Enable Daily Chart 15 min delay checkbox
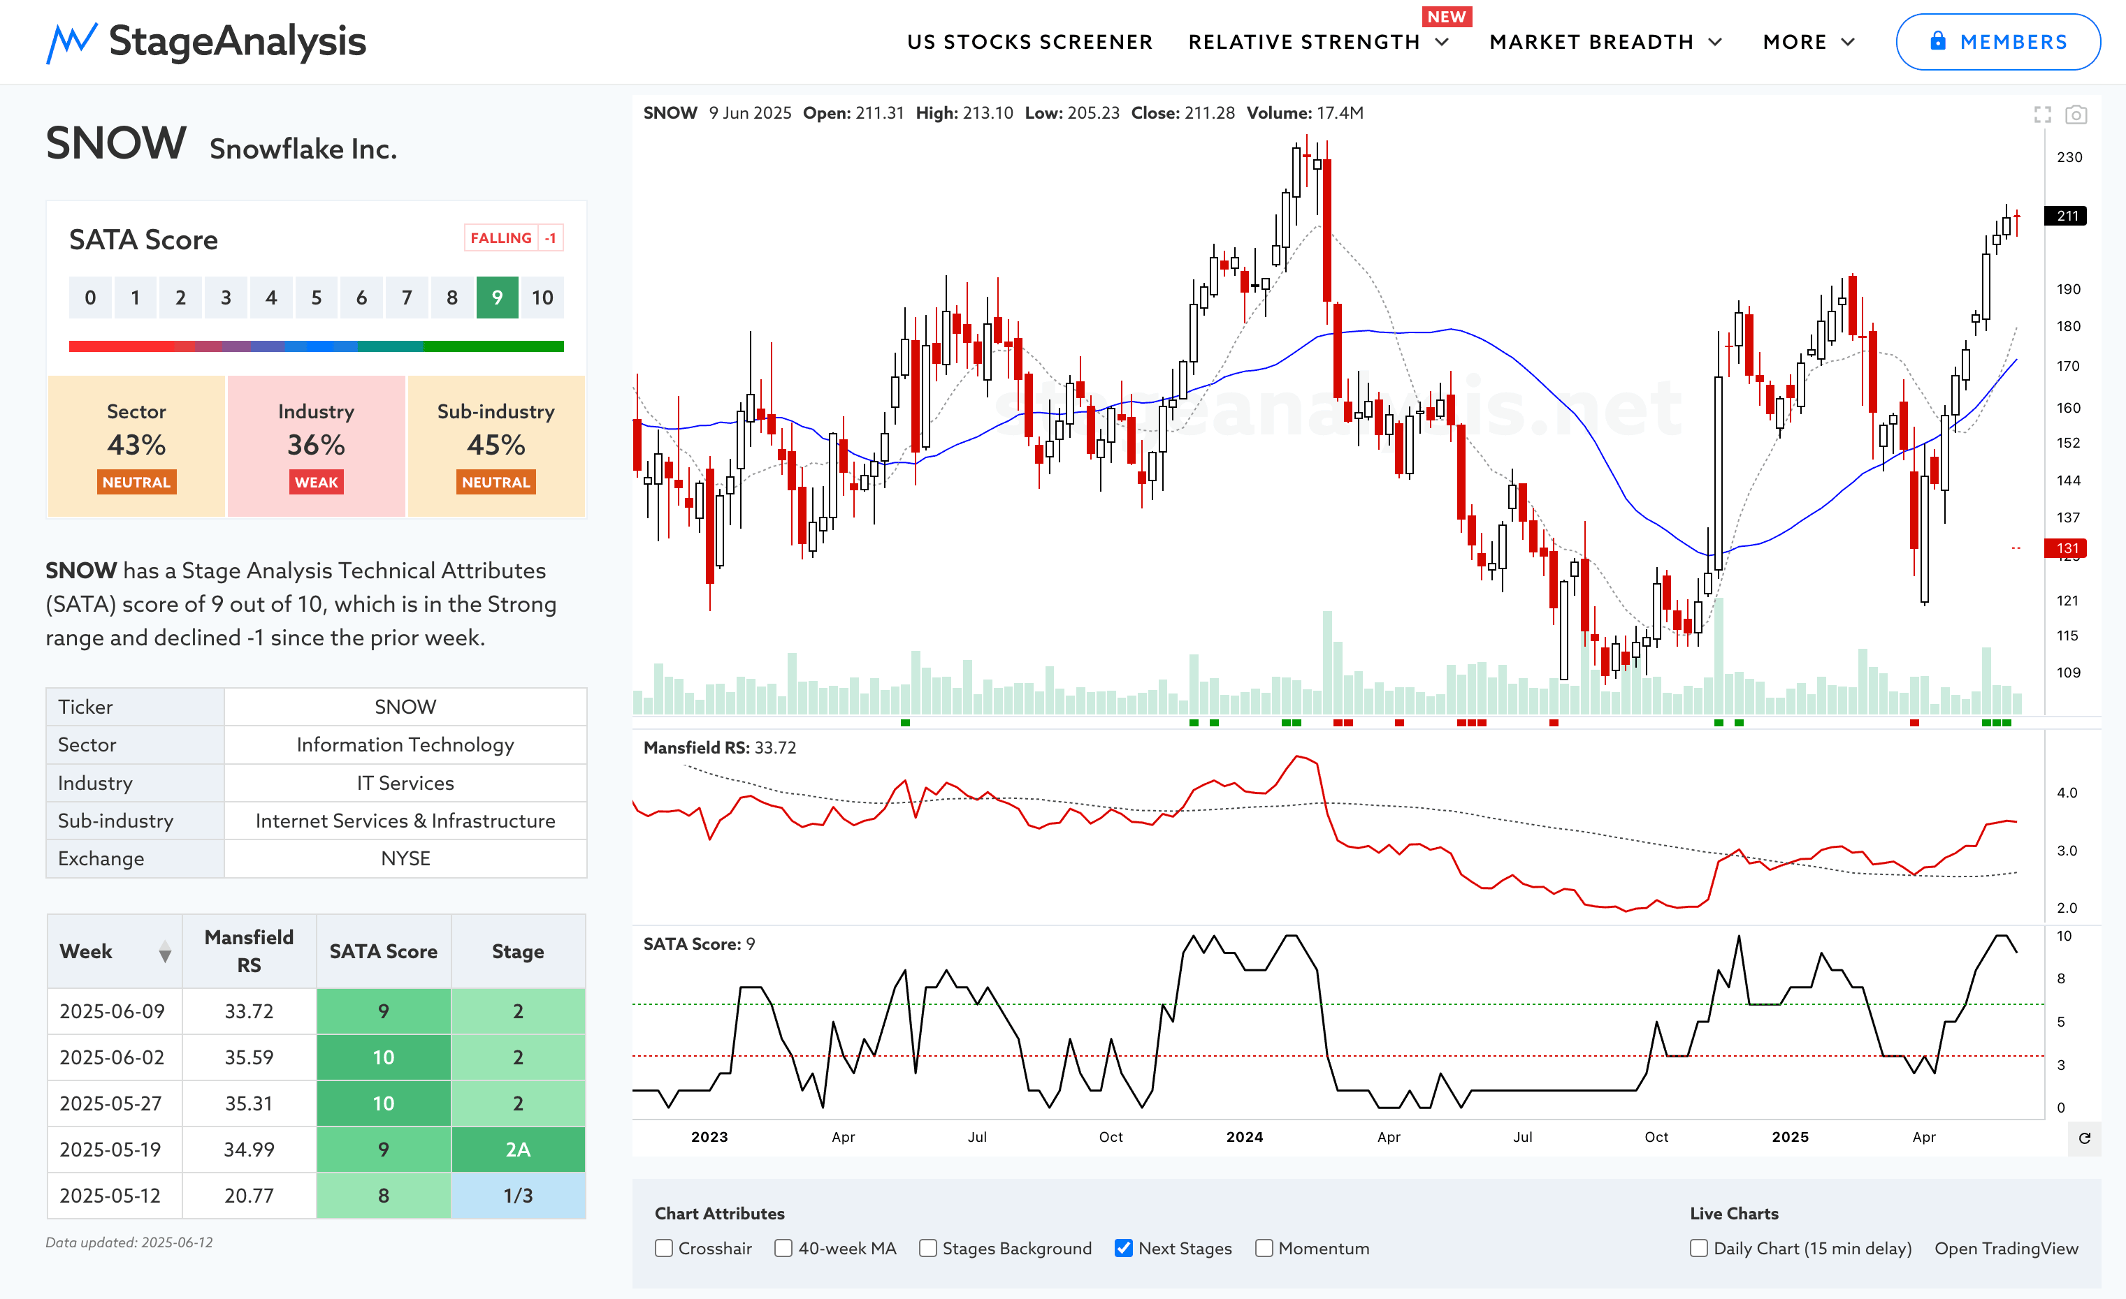This screenshot has height=1299, width=2126. pos(1699,1248)
